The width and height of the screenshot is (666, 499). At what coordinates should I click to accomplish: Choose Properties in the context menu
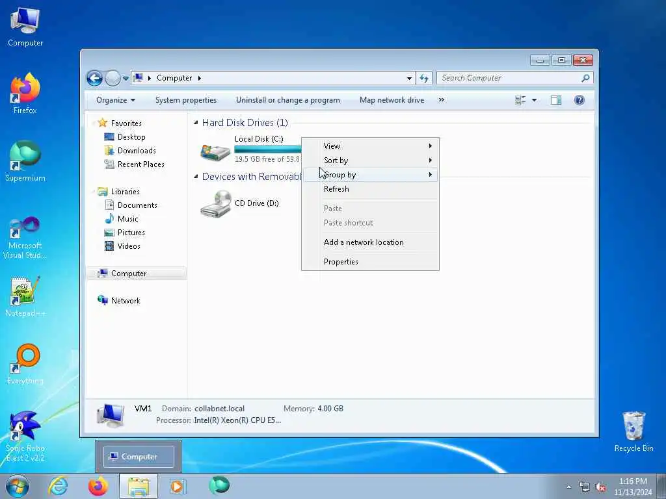(370, 262)
